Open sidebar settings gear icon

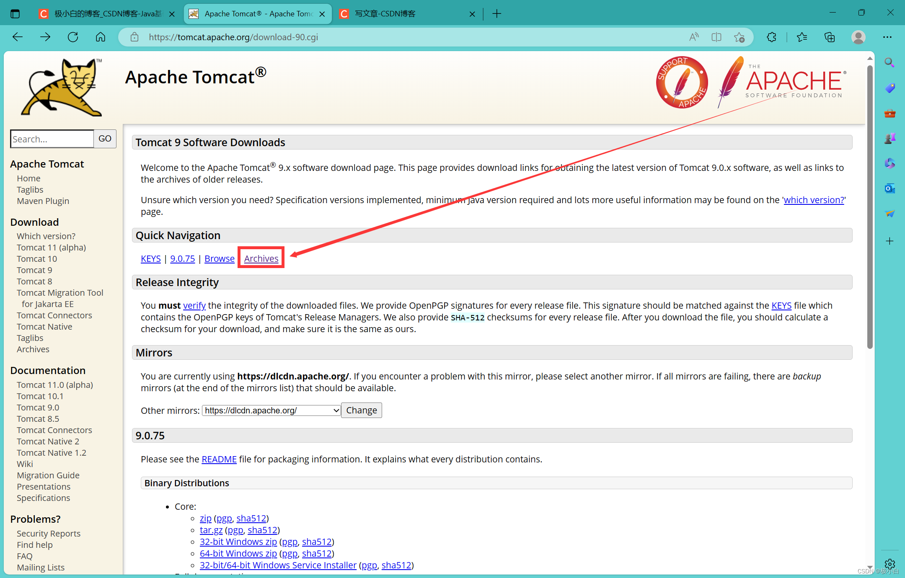click(889, 564)
